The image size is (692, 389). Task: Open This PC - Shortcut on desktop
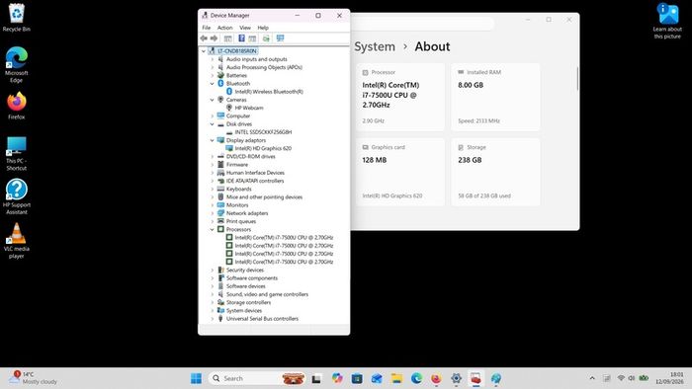[17, 153]
